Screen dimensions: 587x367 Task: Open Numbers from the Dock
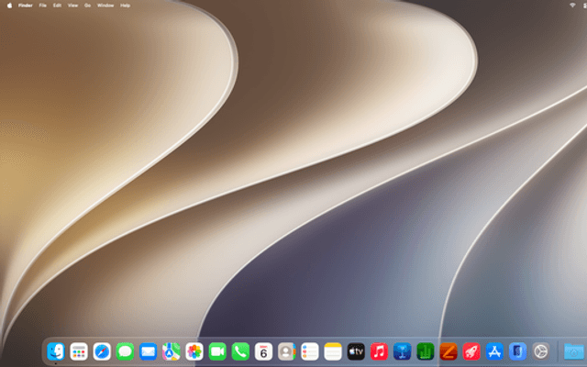pos(426,351)
